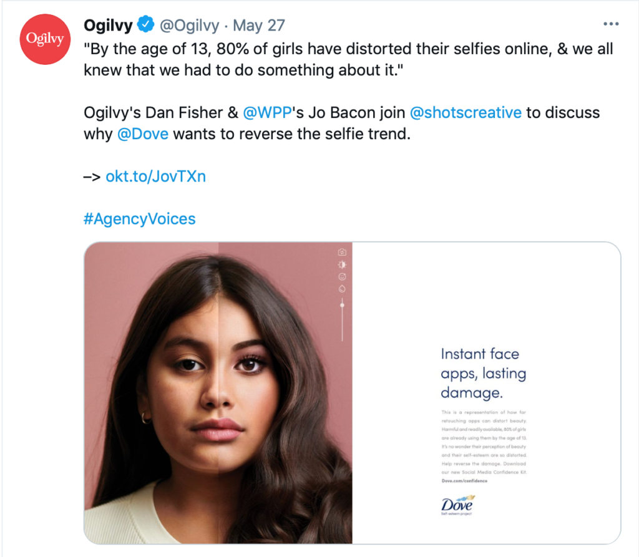
Task: Click the 'Instant face apps, lasting damage' headline
Action: click(x=483, y=373)
